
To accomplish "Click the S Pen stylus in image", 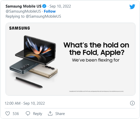I will click(29, 82).
